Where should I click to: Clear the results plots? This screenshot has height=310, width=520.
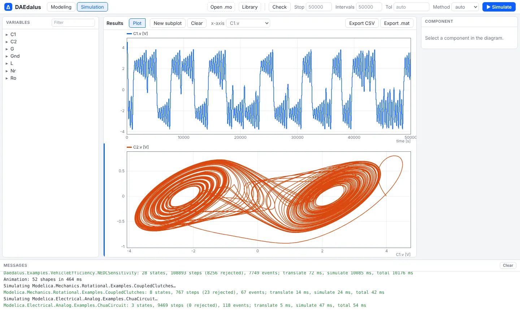click(x=197, y=23)
